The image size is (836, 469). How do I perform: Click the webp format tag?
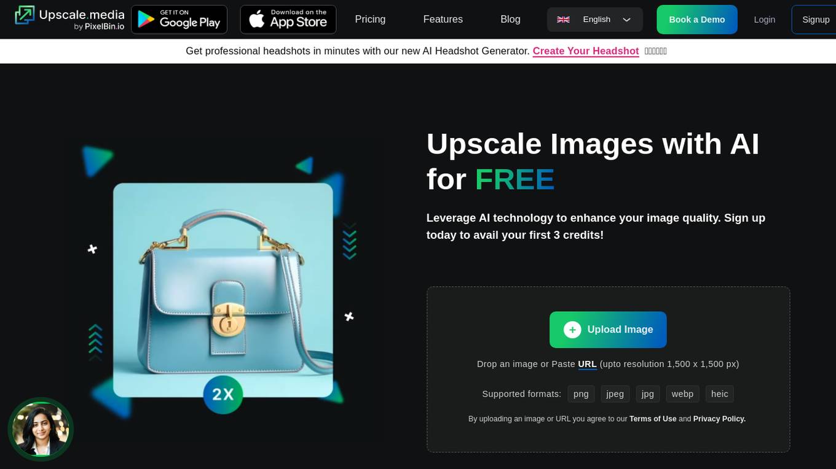tap(682, 394)
